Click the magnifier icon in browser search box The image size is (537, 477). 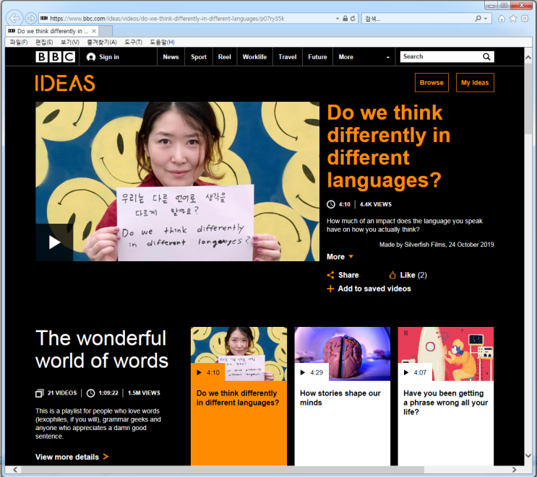[478, 19]
